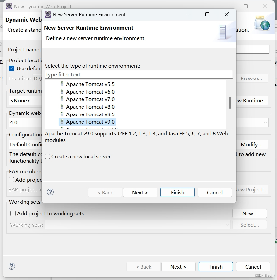This screenshot has width=277, height=280.
Task: Cancel the New Server Runtime dialog
Action: click(215, 192)
